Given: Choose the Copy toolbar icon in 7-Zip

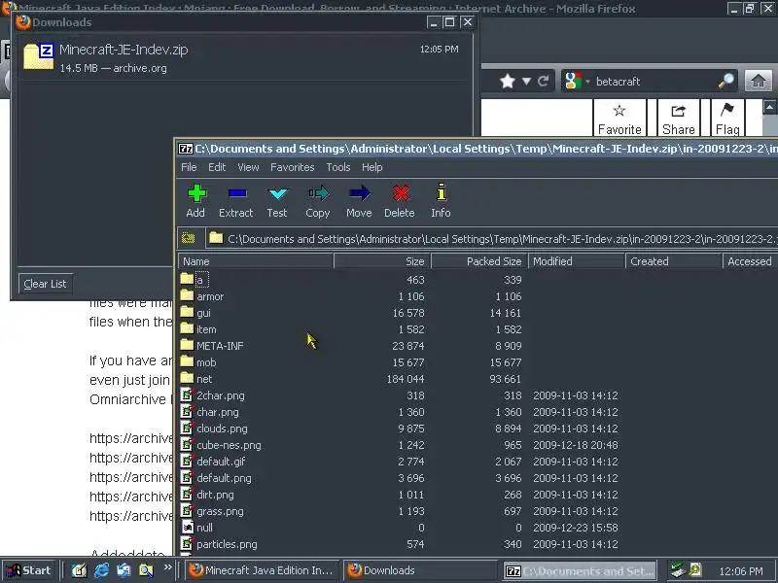Looking at the screenshot, I should pyautogui.click(x=318, y=201).
